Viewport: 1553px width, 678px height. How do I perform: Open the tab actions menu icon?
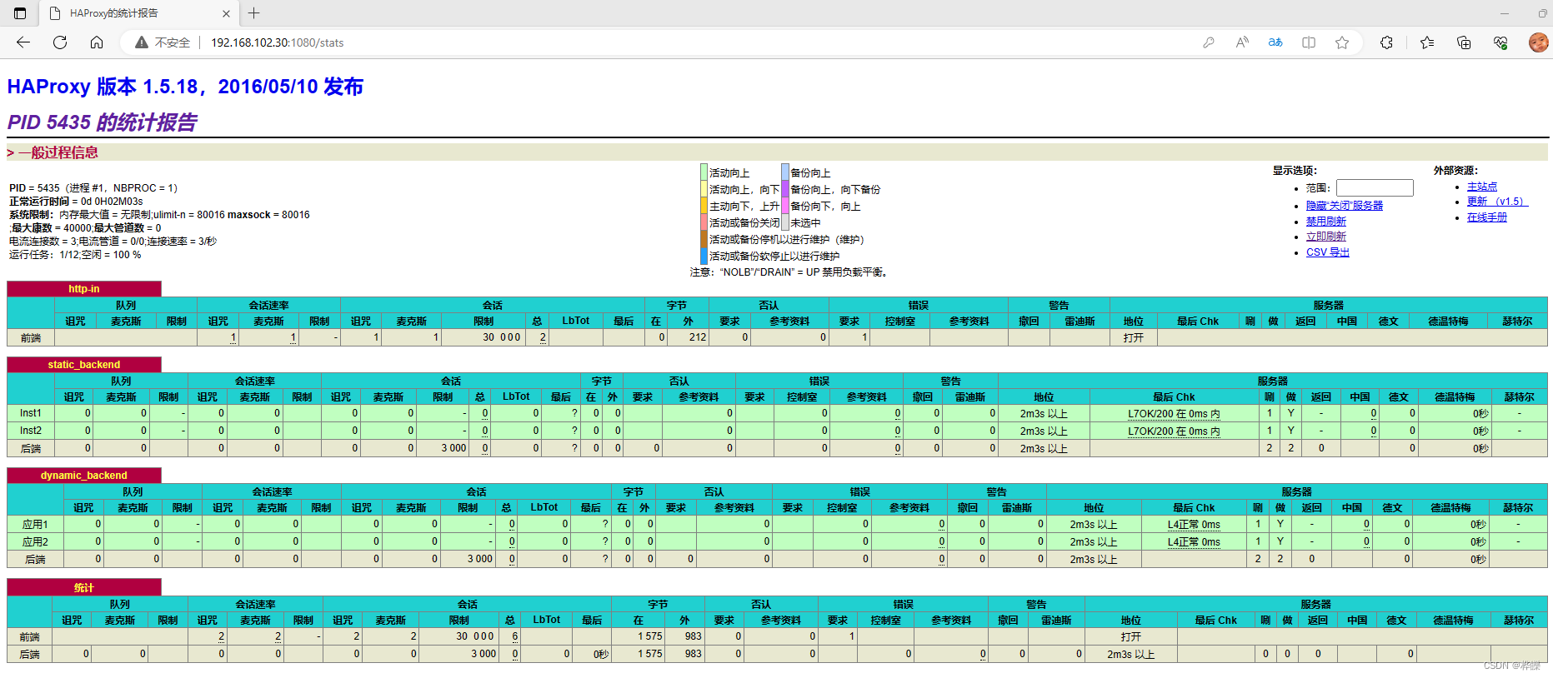point(20,13)
